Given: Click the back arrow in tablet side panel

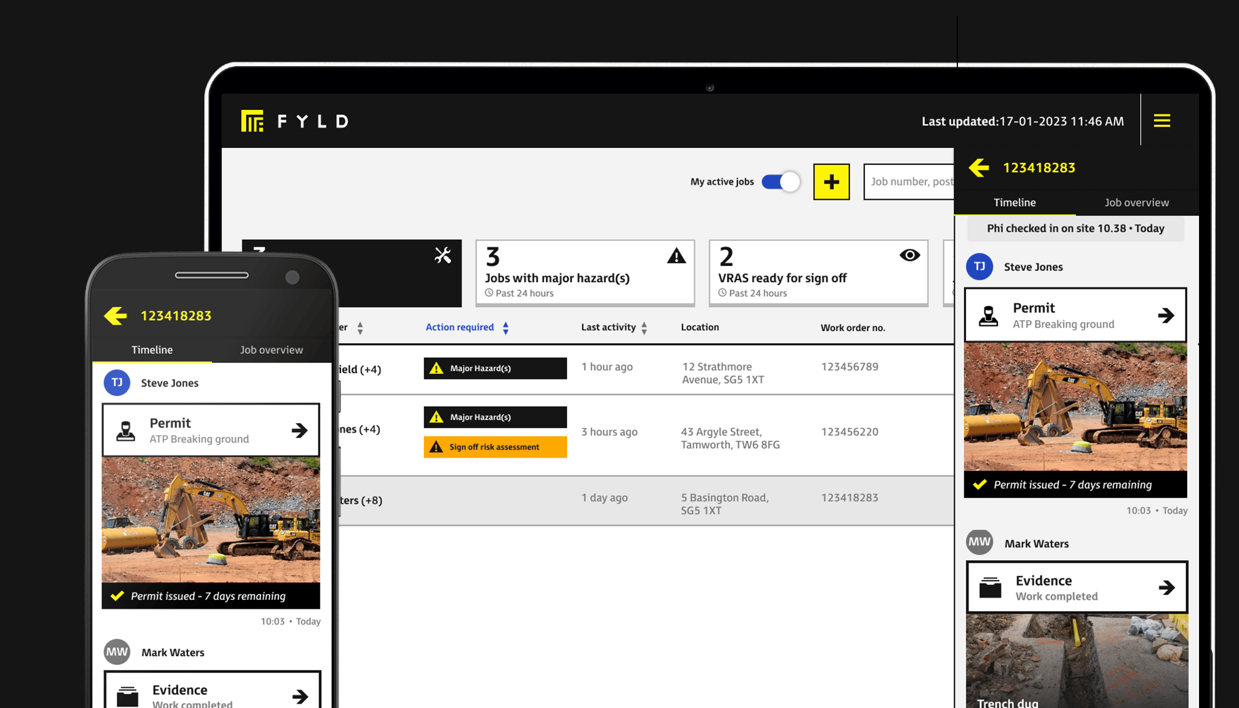Looking at the screenshot, I should click(x=979, y=167).
